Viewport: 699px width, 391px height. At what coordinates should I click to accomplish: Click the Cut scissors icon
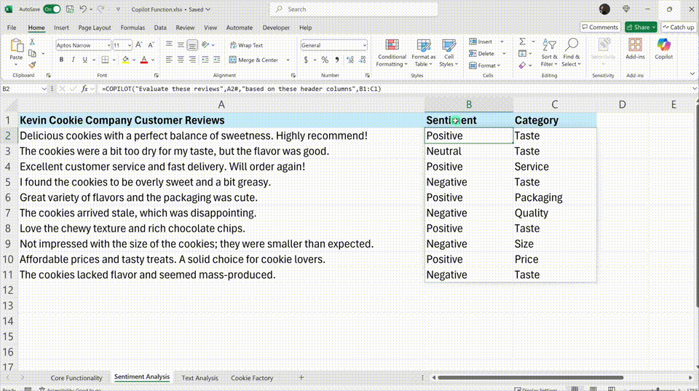pos(32,43)
